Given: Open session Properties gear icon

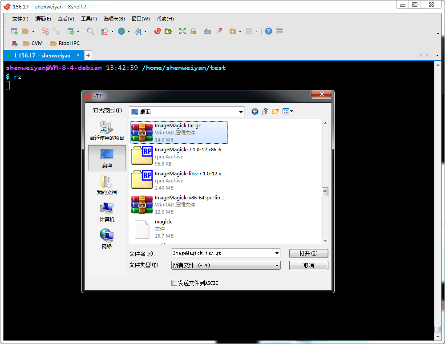Looking at the screenshot, I should (x=71, y=31).
